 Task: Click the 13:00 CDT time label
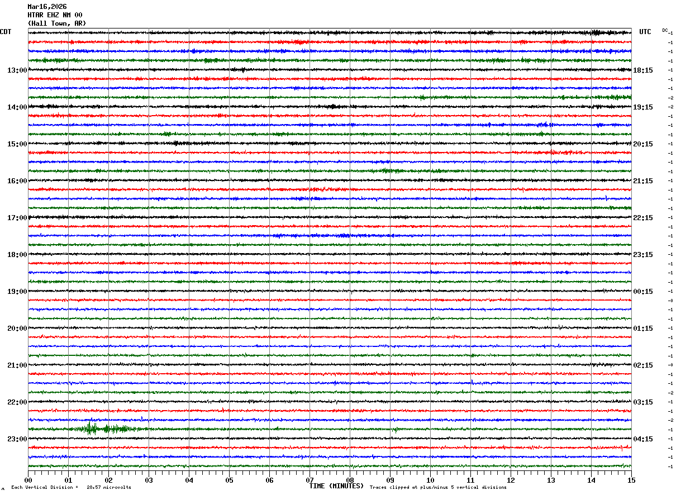(x=17, y=70)
